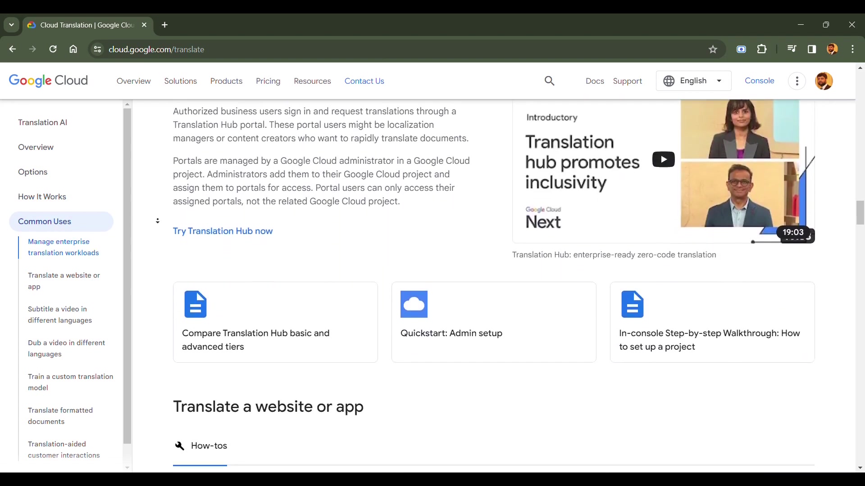Image resolution: width=865 pixels, height=486 pixels.
Task: Select the Common Uses sidebar item
Action: coord(45,221)
